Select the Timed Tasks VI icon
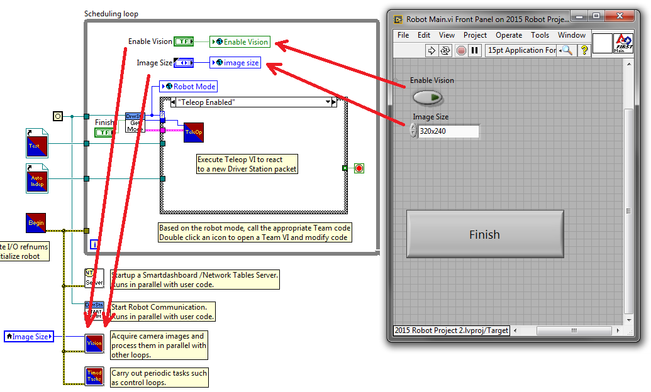 pos(94,376)
